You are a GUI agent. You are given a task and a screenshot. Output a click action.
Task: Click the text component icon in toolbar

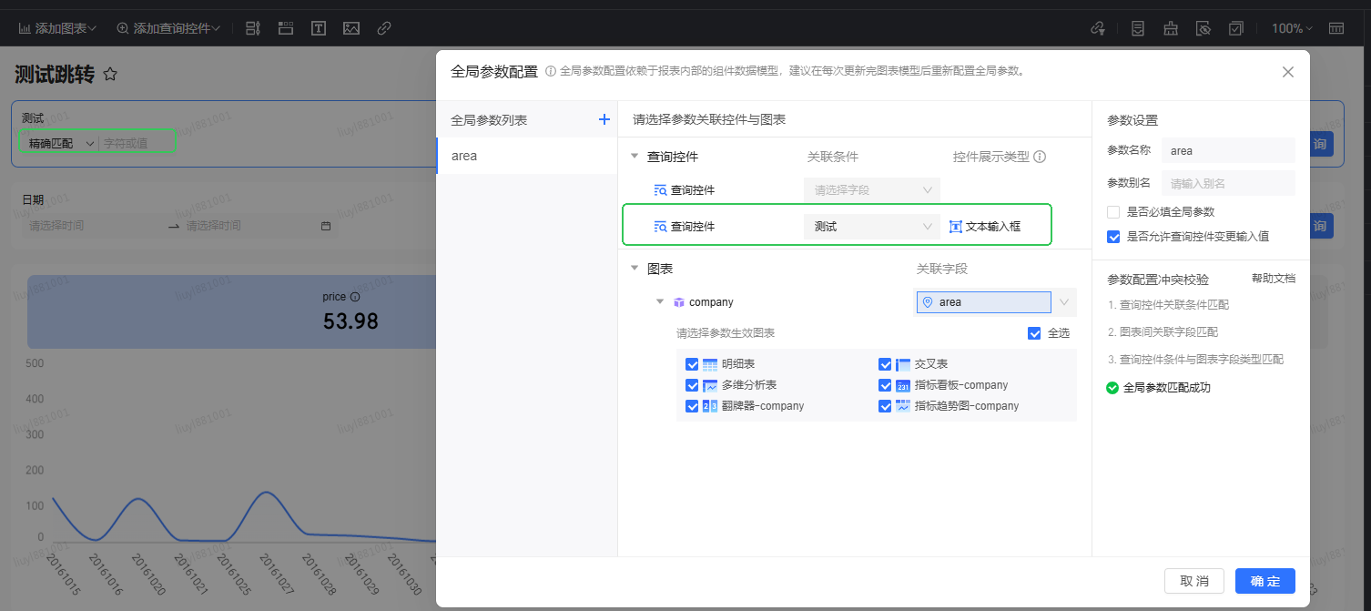point(319,28)
